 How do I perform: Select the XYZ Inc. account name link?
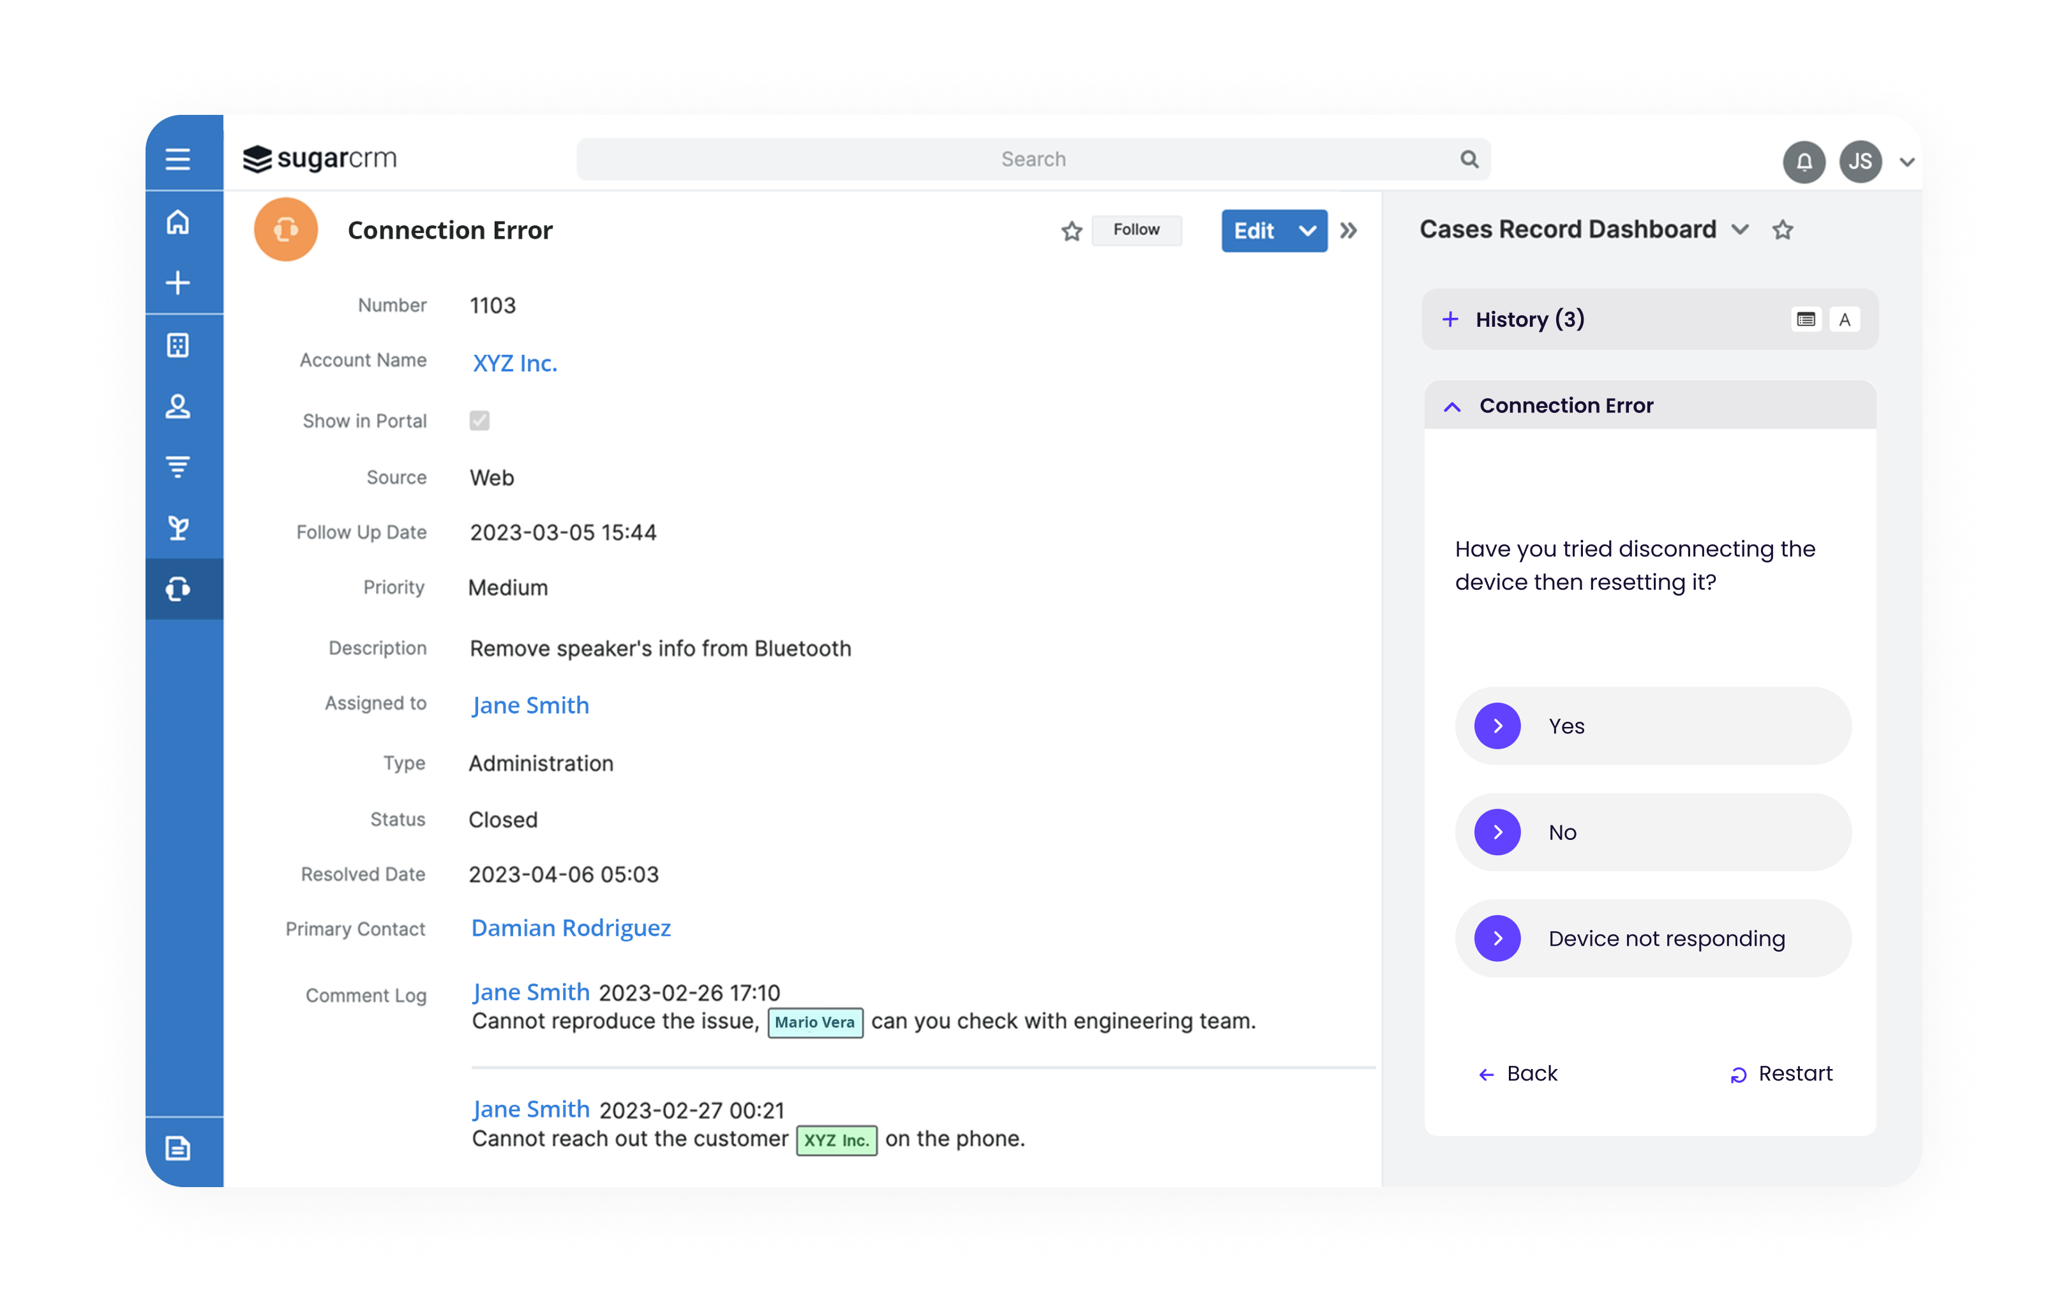tap(514, 361)
